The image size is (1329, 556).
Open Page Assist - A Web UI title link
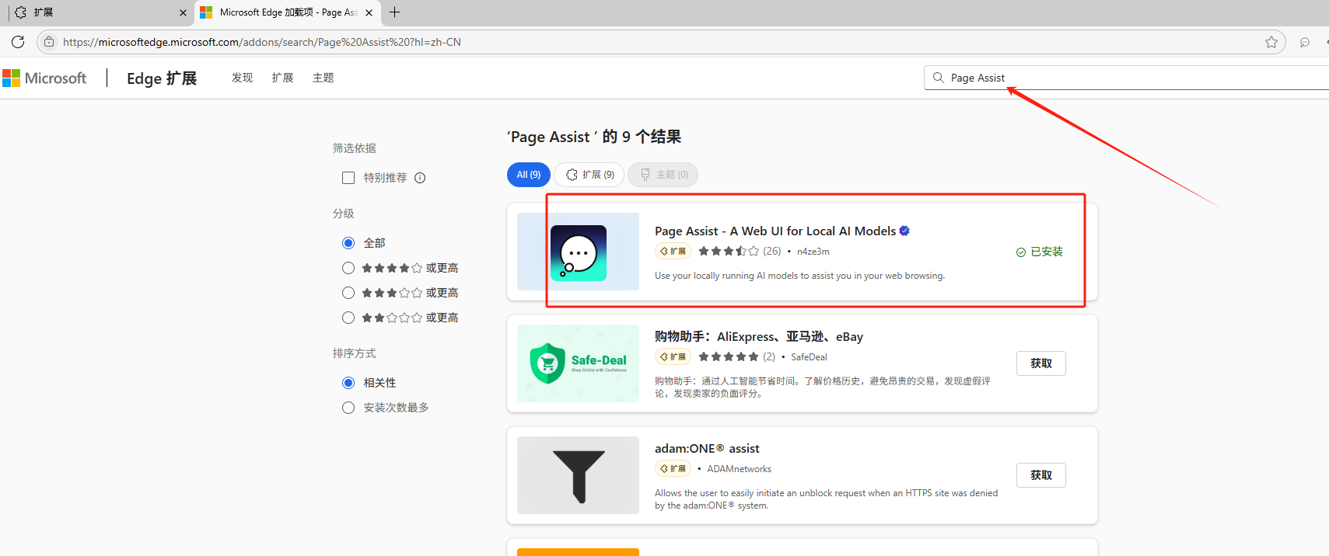click(x=775, y=231)
